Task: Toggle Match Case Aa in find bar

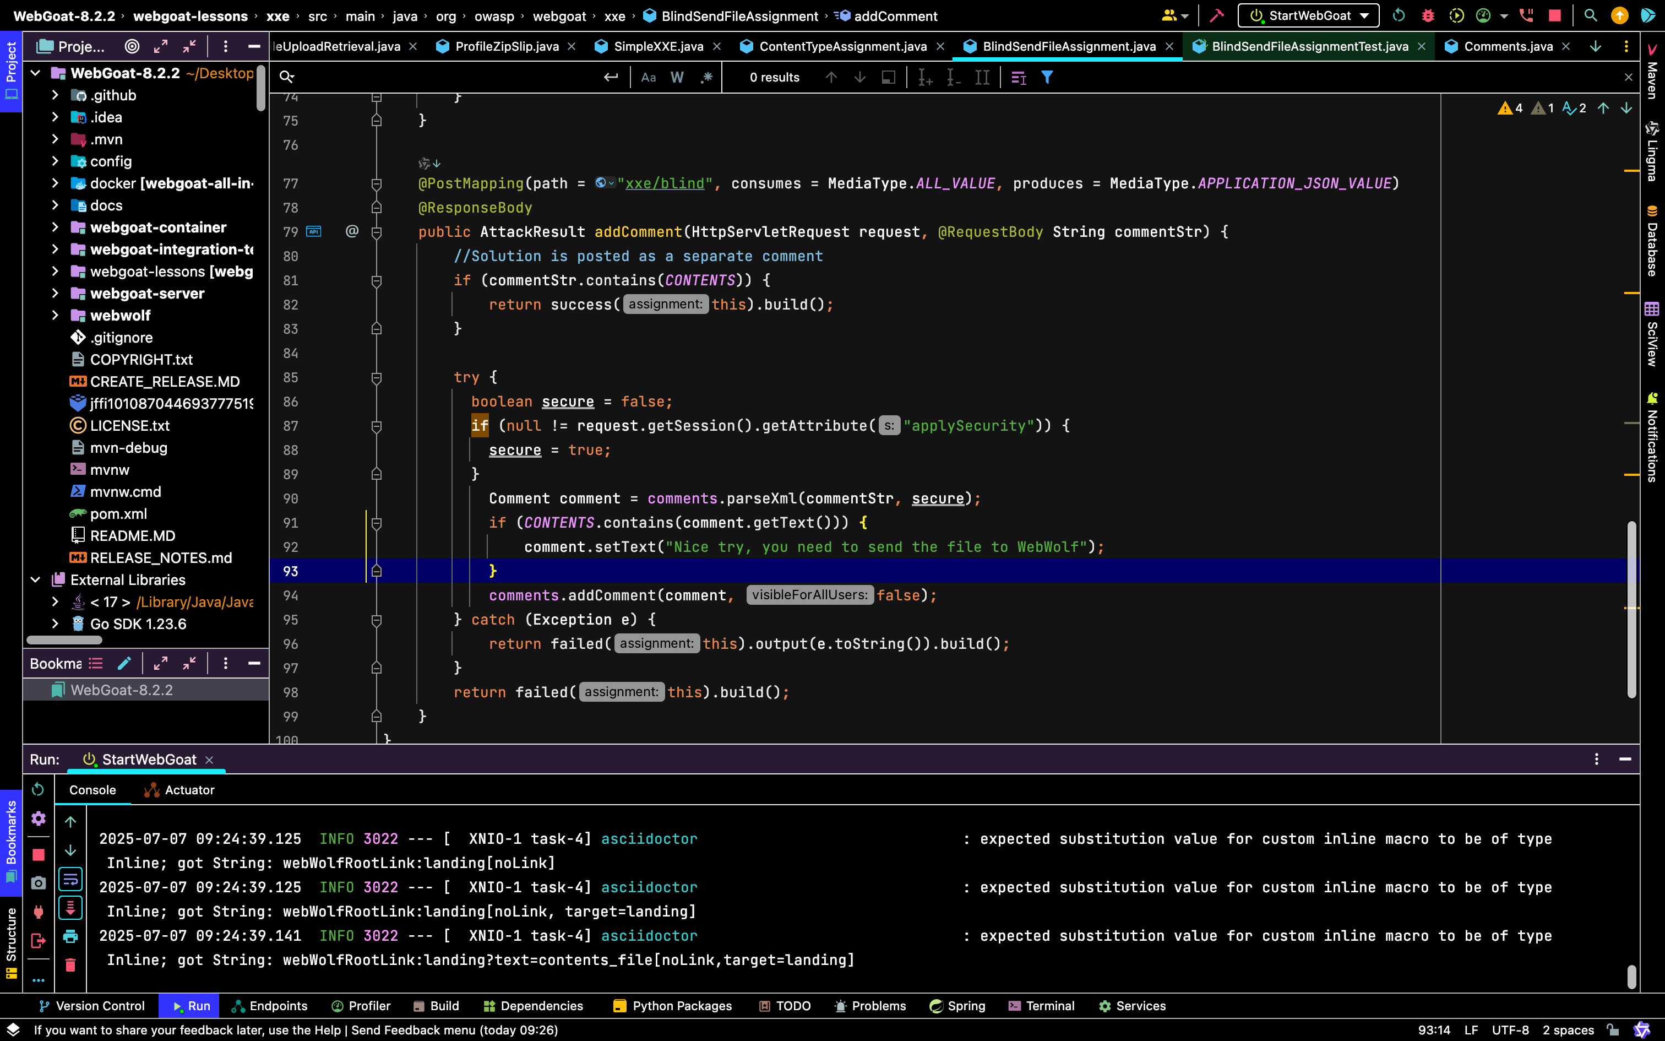Action: [648, 78]
